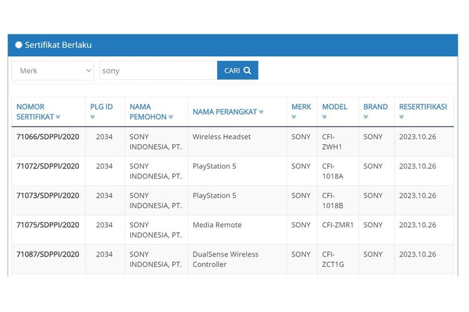This screenshot has height=312, width=469.
Task: Click the magnifier icon in CARI button
Action: click(247, 71)
